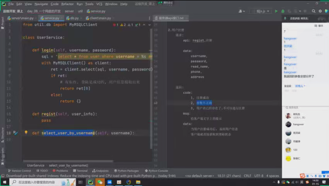
Task: Click the Windows taskbar search box
Action: pos(43,182)
